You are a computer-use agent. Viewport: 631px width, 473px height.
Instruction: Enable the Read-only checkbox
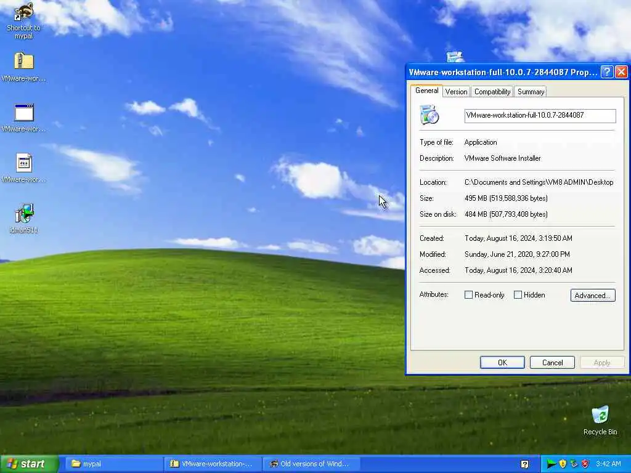[x=468, y=295]
